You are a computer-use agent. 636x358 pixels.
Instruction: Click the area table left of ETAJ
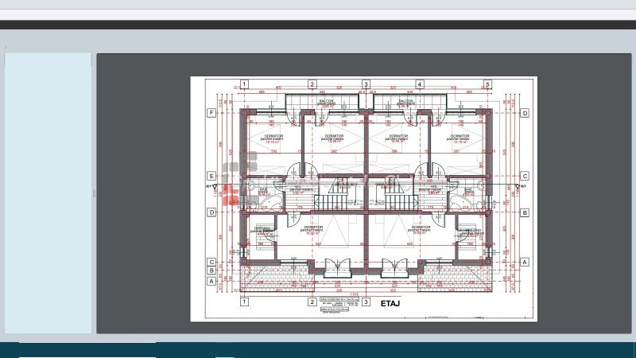click(x=343, y=306)
